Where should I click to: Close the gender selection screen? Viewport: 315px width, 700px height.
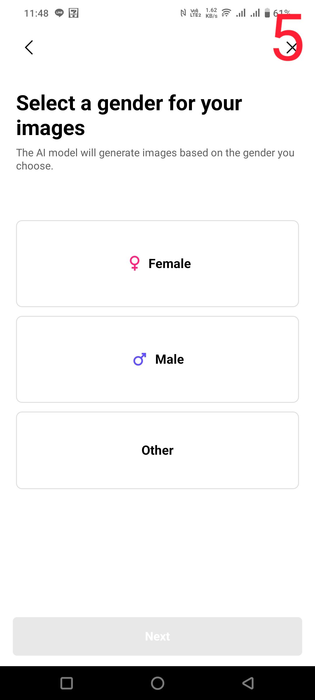click(291, 48)
